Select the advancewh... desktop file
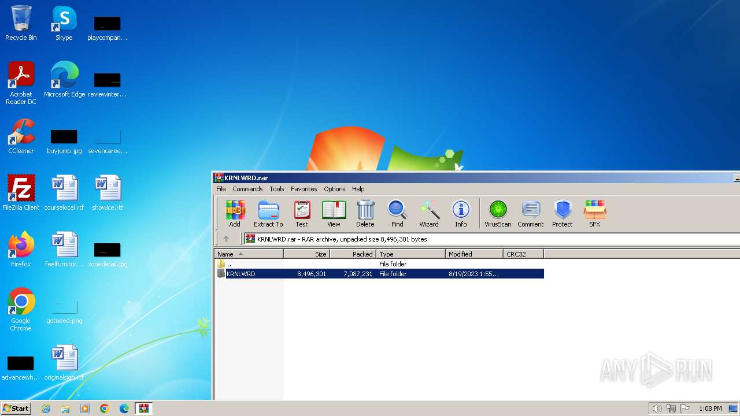This screenshot has height=416, width=740. [21, 368]
